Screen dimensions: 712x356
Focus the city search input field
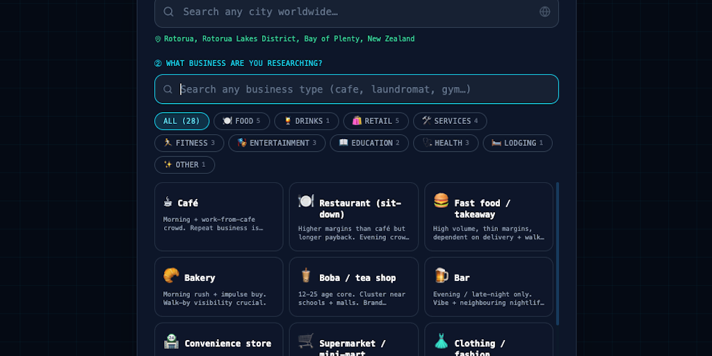click(357, 12)
